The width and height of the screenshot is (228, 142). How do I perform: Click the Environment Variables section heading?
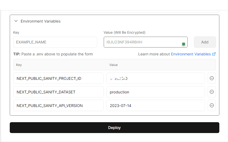click(x=41, y=21)
